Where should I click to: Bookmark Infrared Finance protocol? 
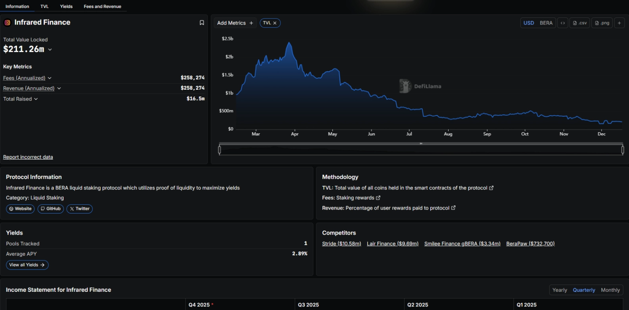201,23
